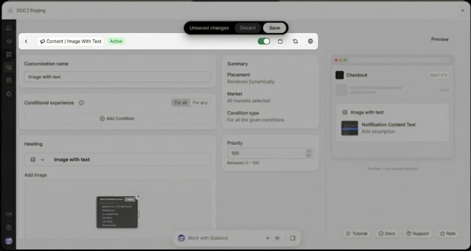Show the Conditional experience info tooltip icon
471x251 pixels.
click(81, 103)
